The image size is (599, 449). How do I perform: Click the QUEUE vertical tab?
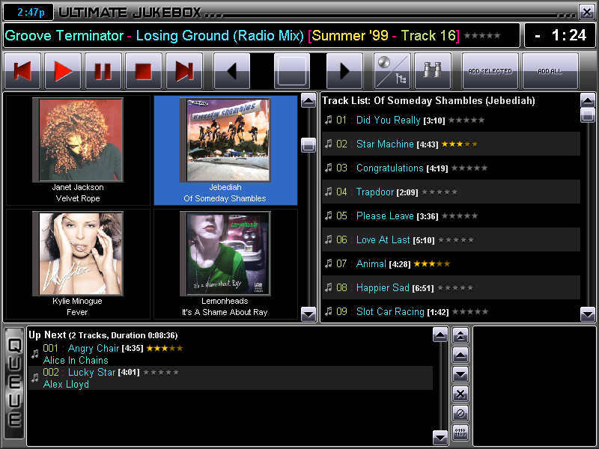pos(14,383)
